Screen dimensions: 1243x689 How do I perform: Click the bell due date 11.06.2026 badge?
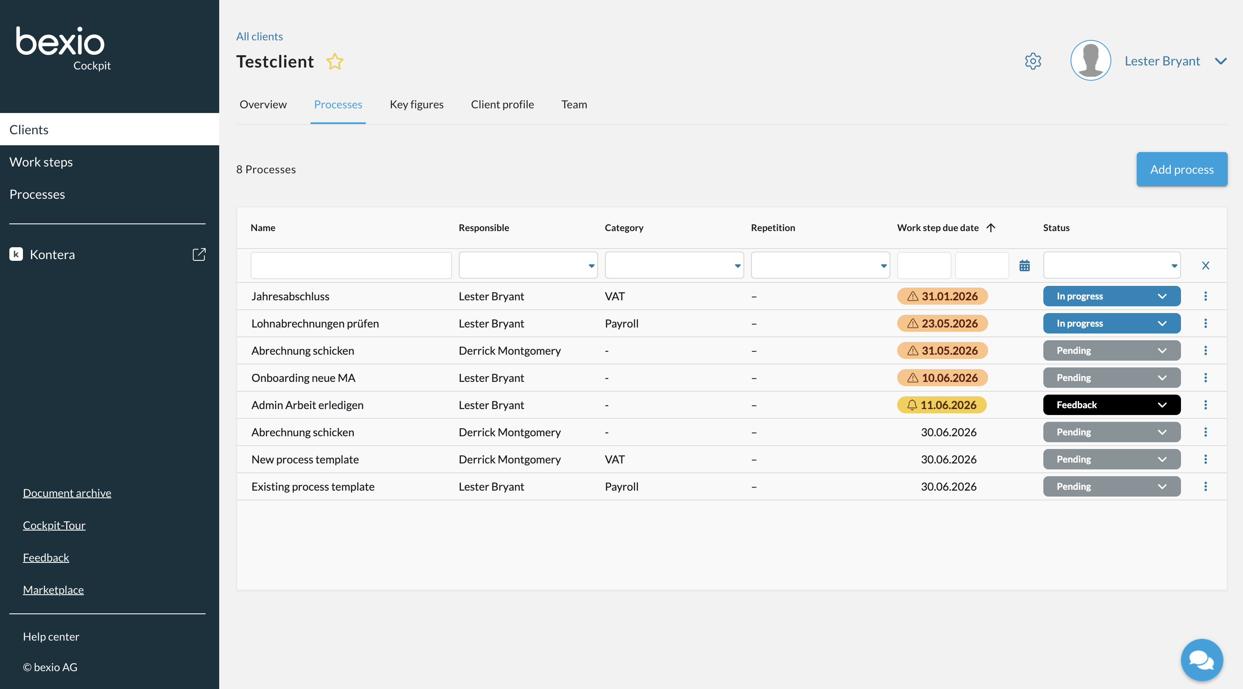click(x=941, y=405)
